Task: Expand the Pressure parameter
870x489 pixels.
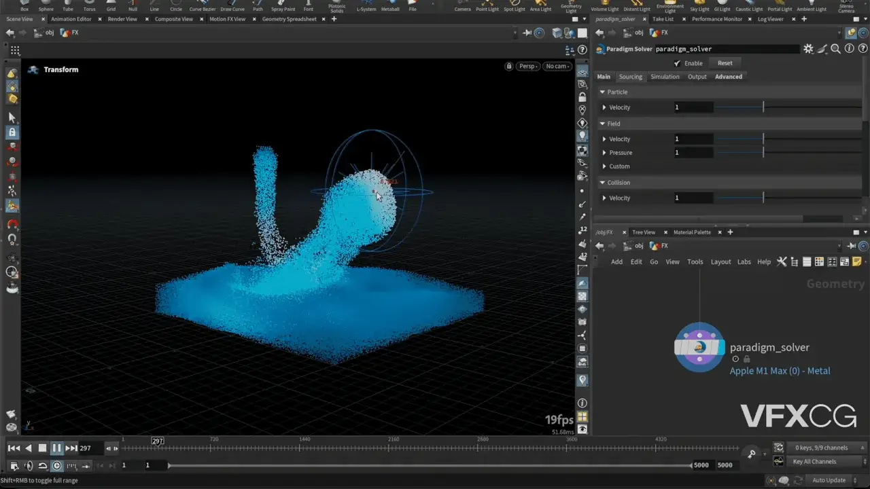Action: point(604,153)
